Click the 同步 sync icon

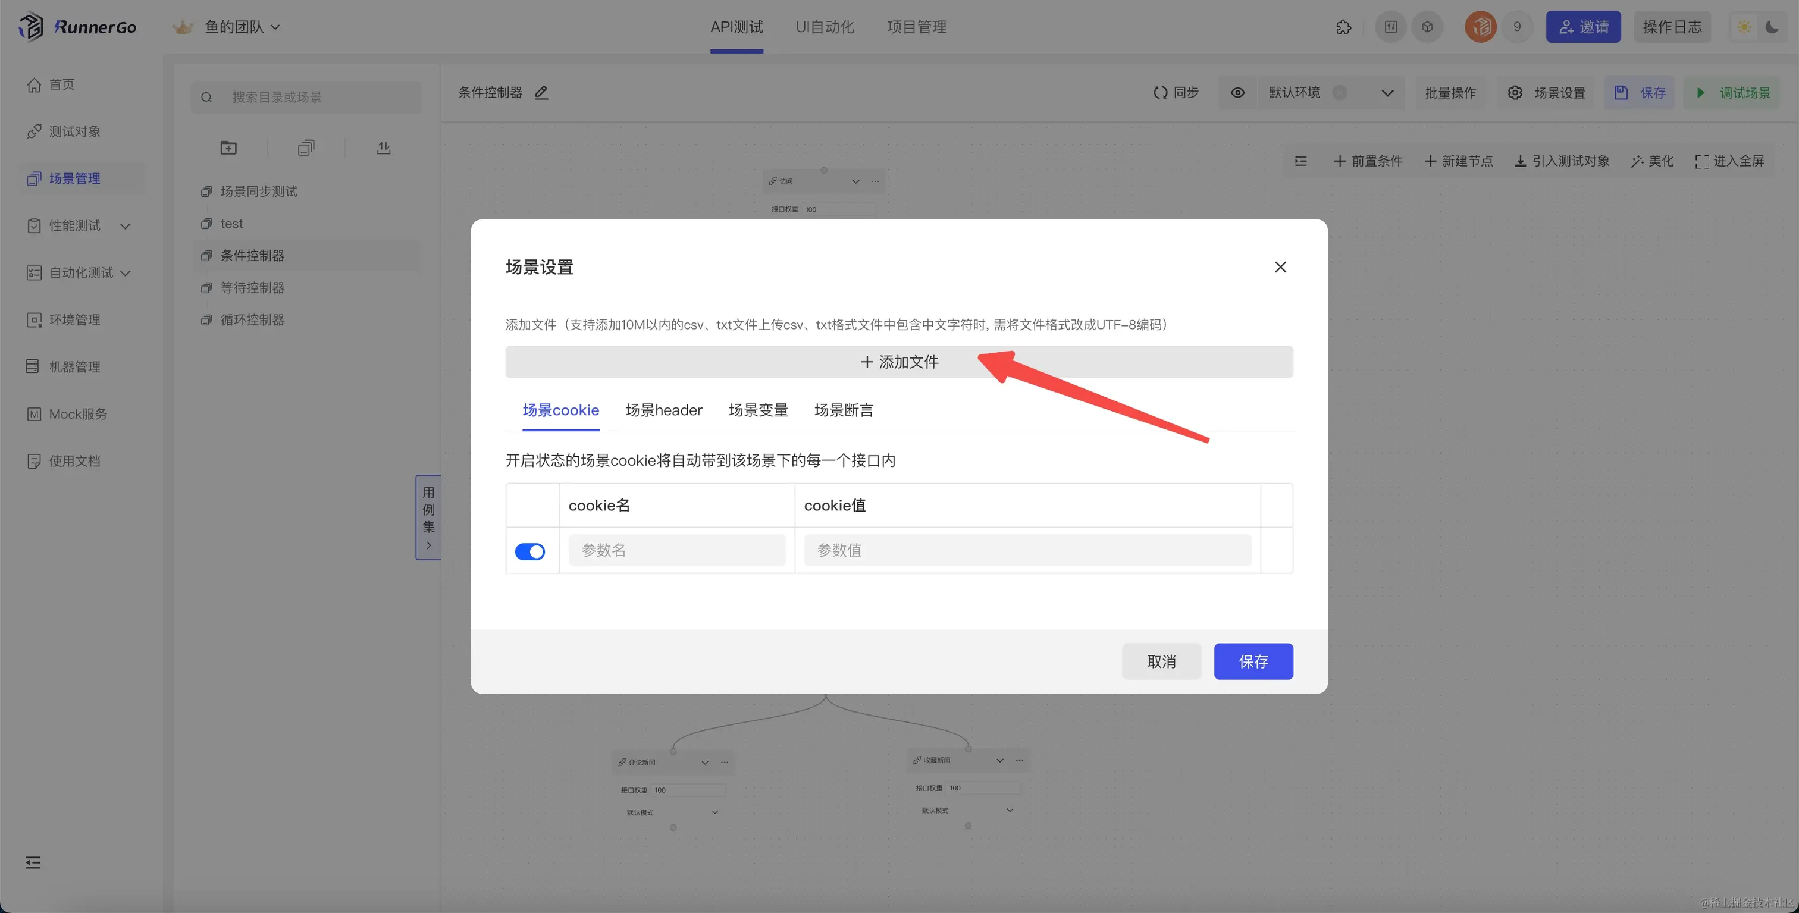pos(1161,93)
